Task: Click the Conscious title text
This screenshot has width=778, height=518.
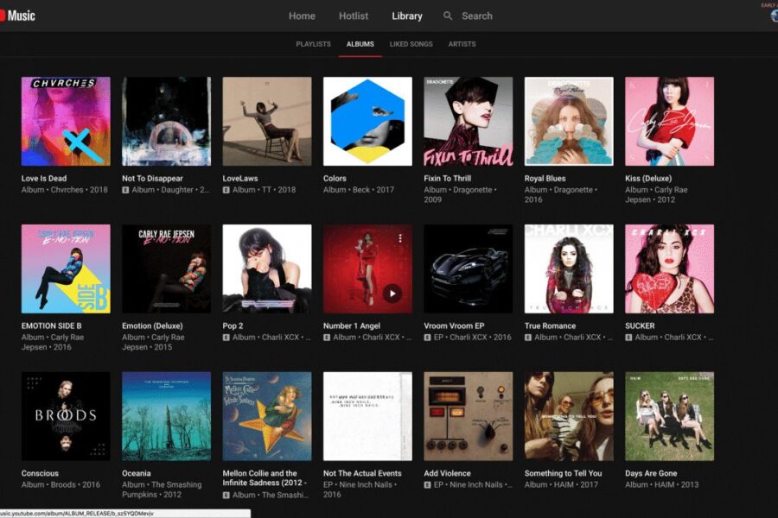Action: point(40,473)
